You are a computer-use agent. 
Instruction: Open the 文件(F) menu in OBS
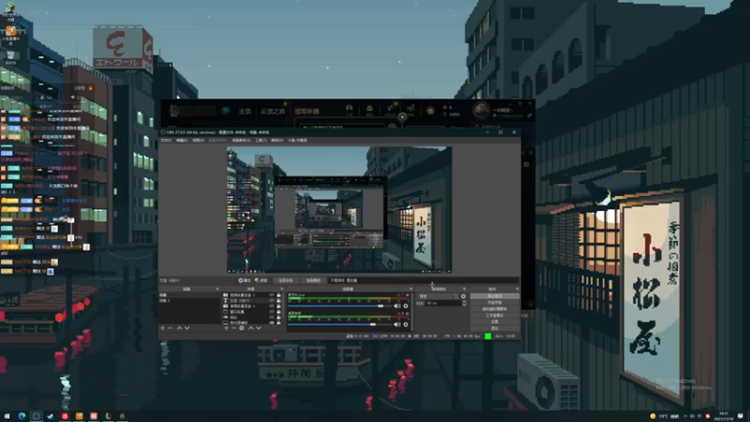[166, 140]
